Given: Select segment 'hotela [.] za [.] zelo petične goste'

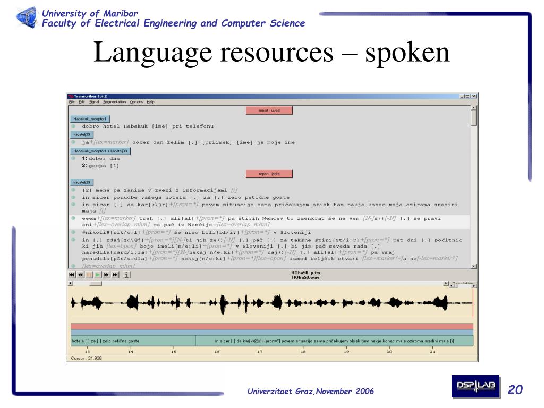Looking at the screenshot, I should point(133,341).
